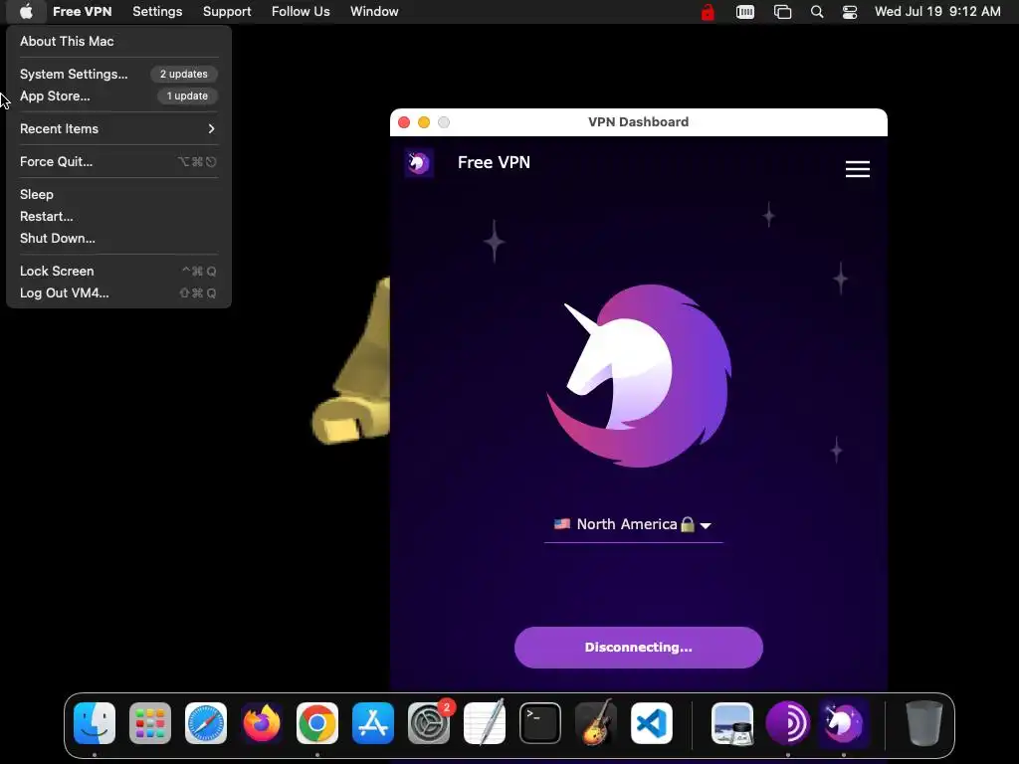The width and height of the screenshot is (1019, 764).
Task: Open the Window menu
Action: tap(374, 12)
